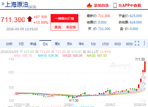
Task: Click the 500 y-axis label
Action: (11, 88)
